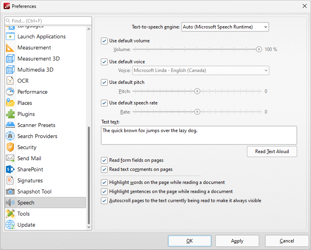This screenshot has height=250, width=311.
Task: Select the Signatures label
Action: click(30, 180)
